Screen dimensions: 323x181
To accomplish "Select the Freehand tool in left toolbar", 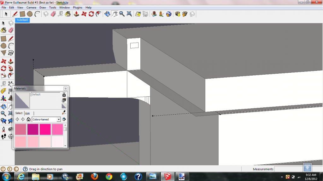I will click(x=11, y=53).
